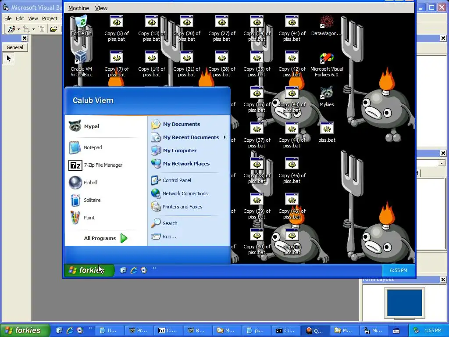This screenshot has width=449, height=337.
Task: Open host quick launch Internet Explorer icon
Action: (x=70, y=330)
